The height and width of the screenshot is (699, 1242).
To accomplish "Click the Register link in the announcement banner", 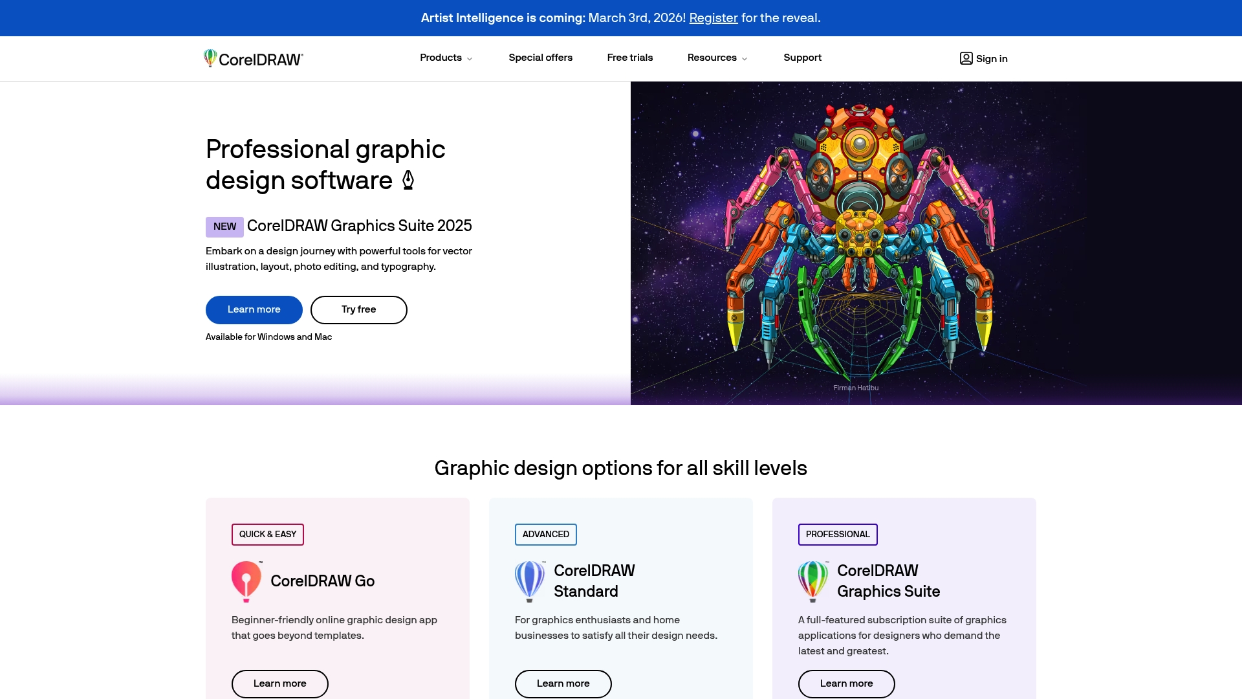I will [x=714, y=18].
